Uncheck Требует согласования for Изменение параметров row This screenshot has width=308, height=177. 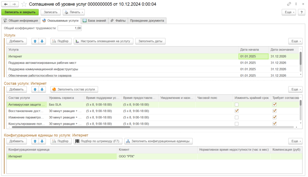pos(275,117)
